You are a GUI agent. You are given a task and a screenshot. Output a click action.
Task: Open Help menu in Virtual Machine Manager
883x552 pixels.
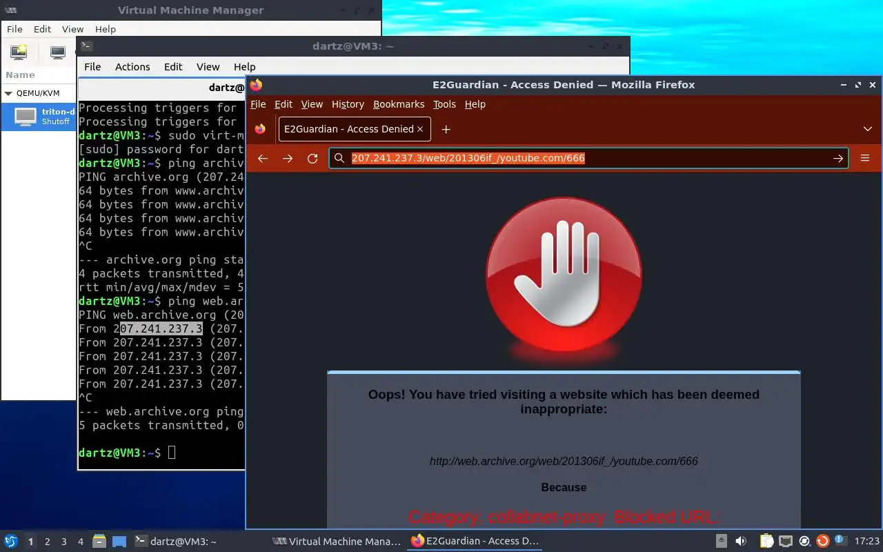pyautogui.click(x=106, y=29)
